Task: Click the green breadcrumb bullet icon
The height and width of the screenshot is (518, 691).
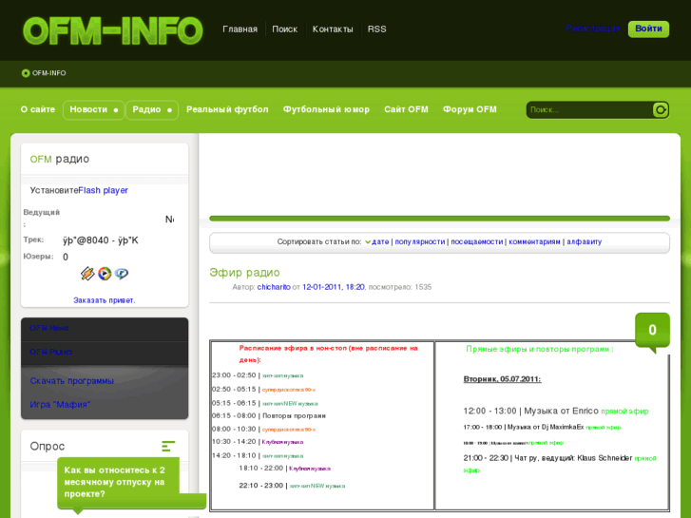Action: pyautogui.click(x=26, y=73)
